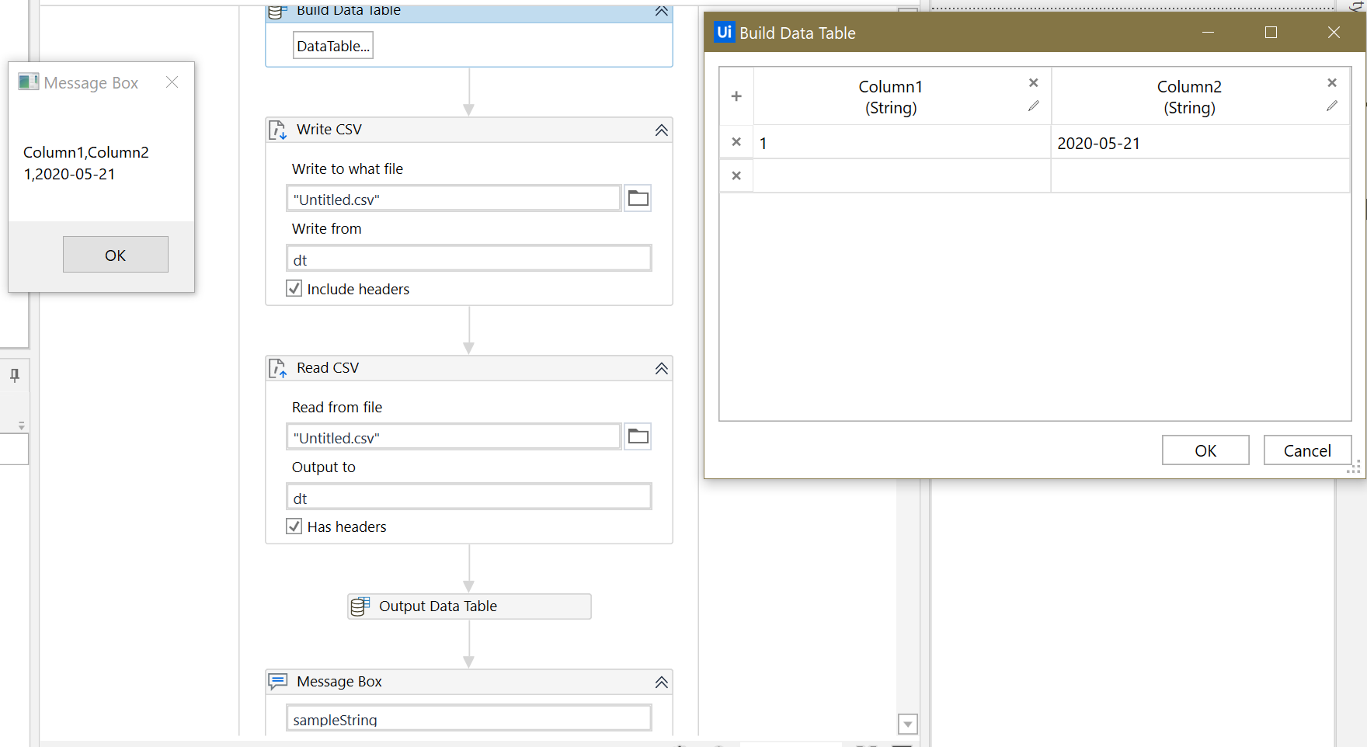This screenshot has width=1367, height=747.
Task: Browse for file in Read CSV
Action: 638,437
